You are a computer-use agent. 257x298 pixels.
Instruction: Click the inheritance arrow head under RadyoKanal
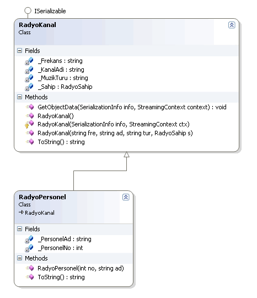[126, 155]
